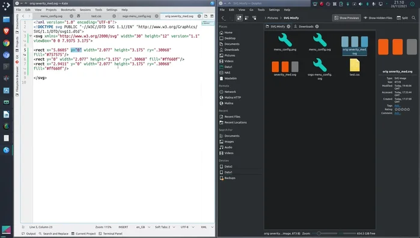
Task: Open notifications bell in system tray
Action: [x=315, y=4]
